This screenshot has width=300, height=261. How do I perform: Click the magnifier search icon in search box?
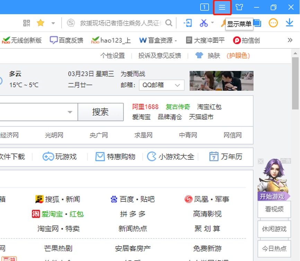tap(169, 23)
